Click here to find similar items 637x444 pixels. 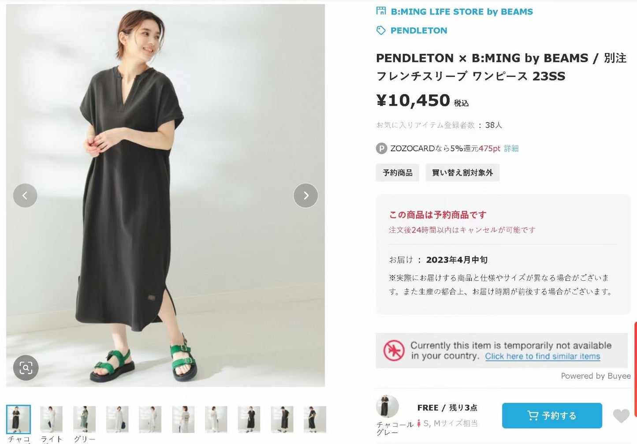click(x=542, y=356)
